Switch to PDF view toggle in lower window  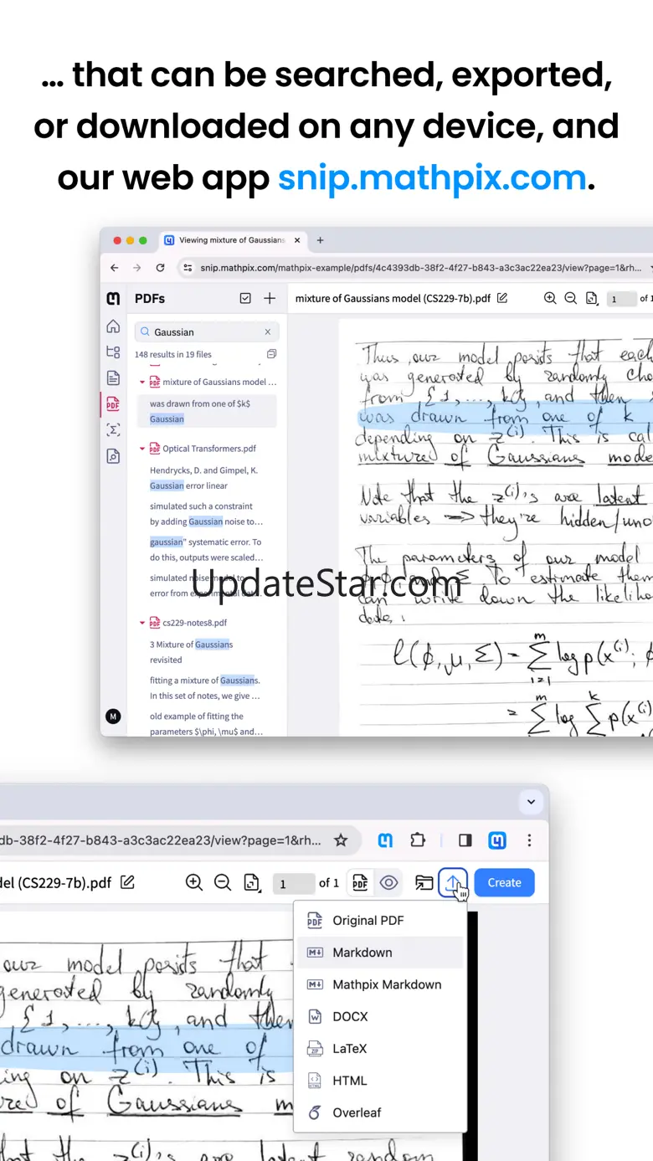click(360, 882)
